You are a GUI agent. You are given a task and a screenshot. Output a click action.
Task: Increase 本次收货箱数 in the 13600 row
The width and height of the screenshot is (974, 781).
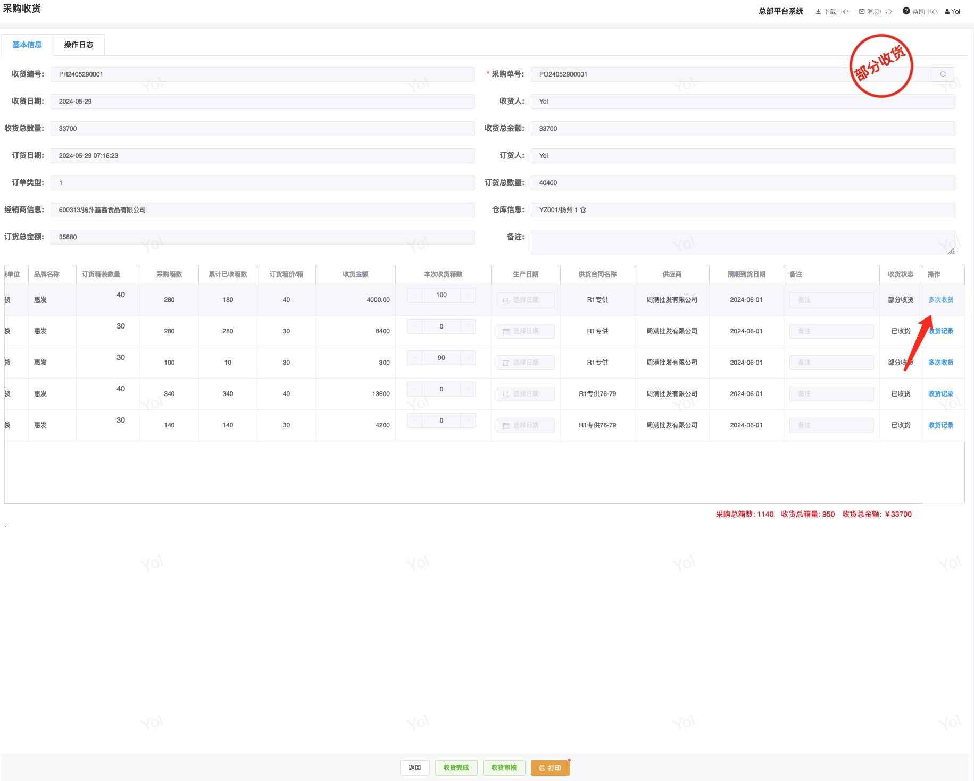[468, 389]
